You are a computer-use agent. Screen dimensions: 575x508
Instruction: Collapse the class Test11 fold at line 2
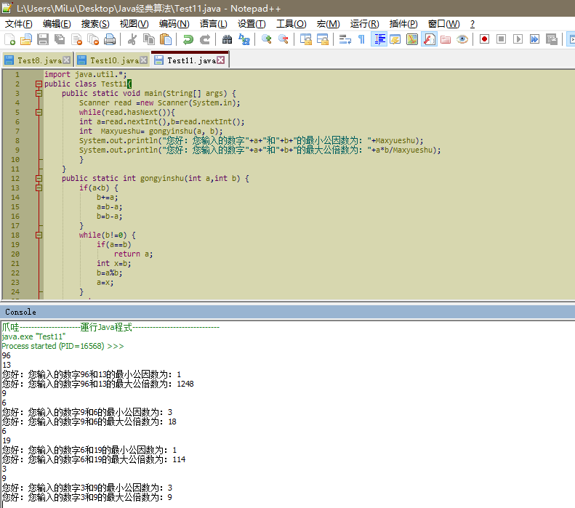(x=39, y=84)
